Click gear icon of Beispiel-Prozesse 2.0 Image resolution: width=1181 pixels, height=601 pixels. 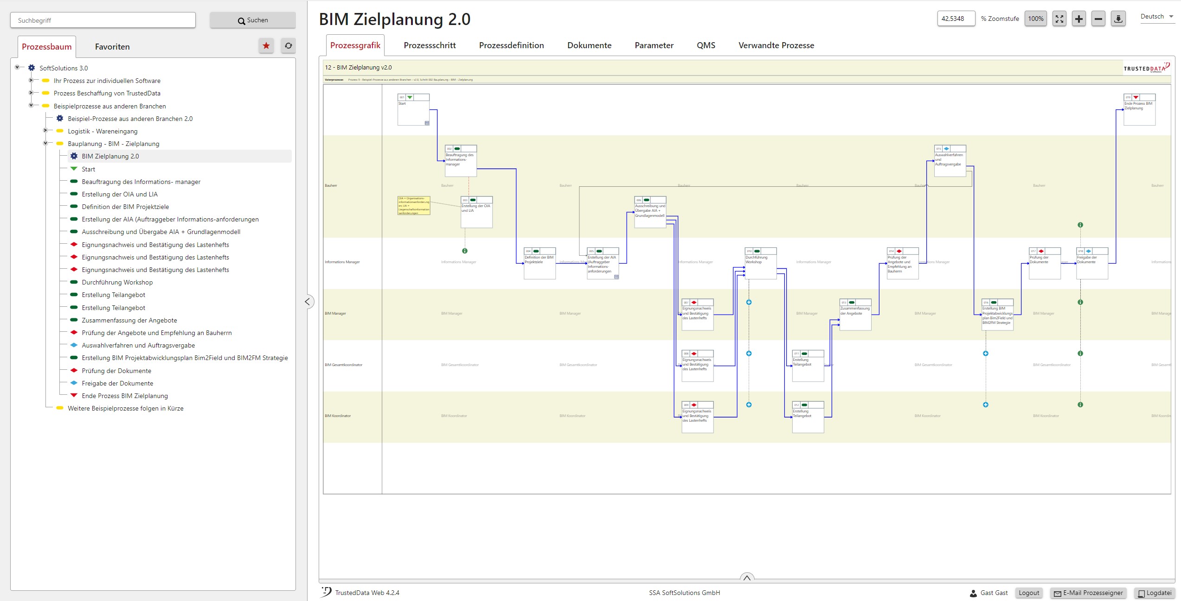click(x=60, y=119)
